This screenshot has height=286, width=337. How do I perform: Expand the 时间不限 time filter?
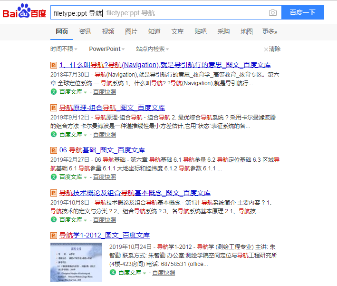64,49
